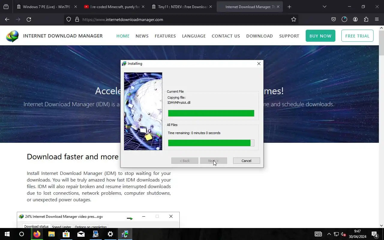The image size is (384, 240).
Task: Open a new browser tab
Action: click(289, 7)
